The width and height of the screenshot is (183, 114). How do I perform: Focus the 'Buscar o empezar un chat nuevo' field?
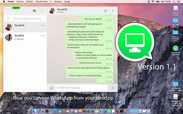click(x=25, y=19)
